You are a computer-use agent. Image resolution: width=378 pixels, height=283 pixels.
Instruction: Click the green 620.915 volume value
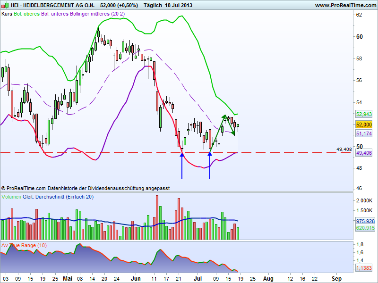tap(365, 228)
